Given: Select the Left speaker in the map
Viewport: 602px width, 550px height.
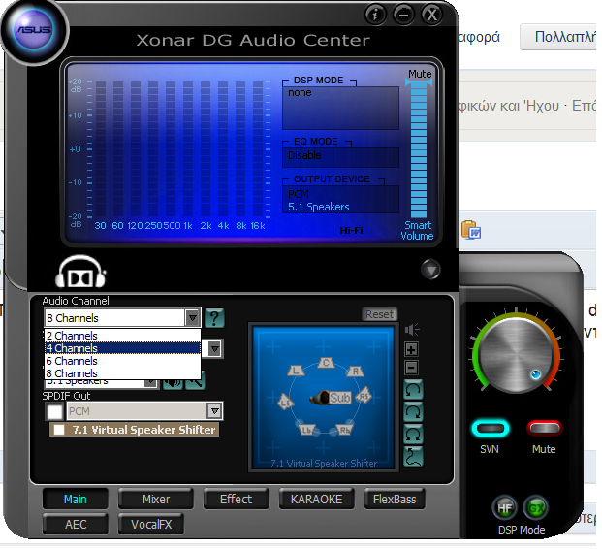Looking at the screenshot, I should (296, 371).
